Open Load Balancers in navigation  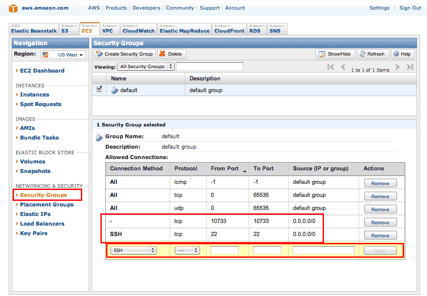point(42,223)
